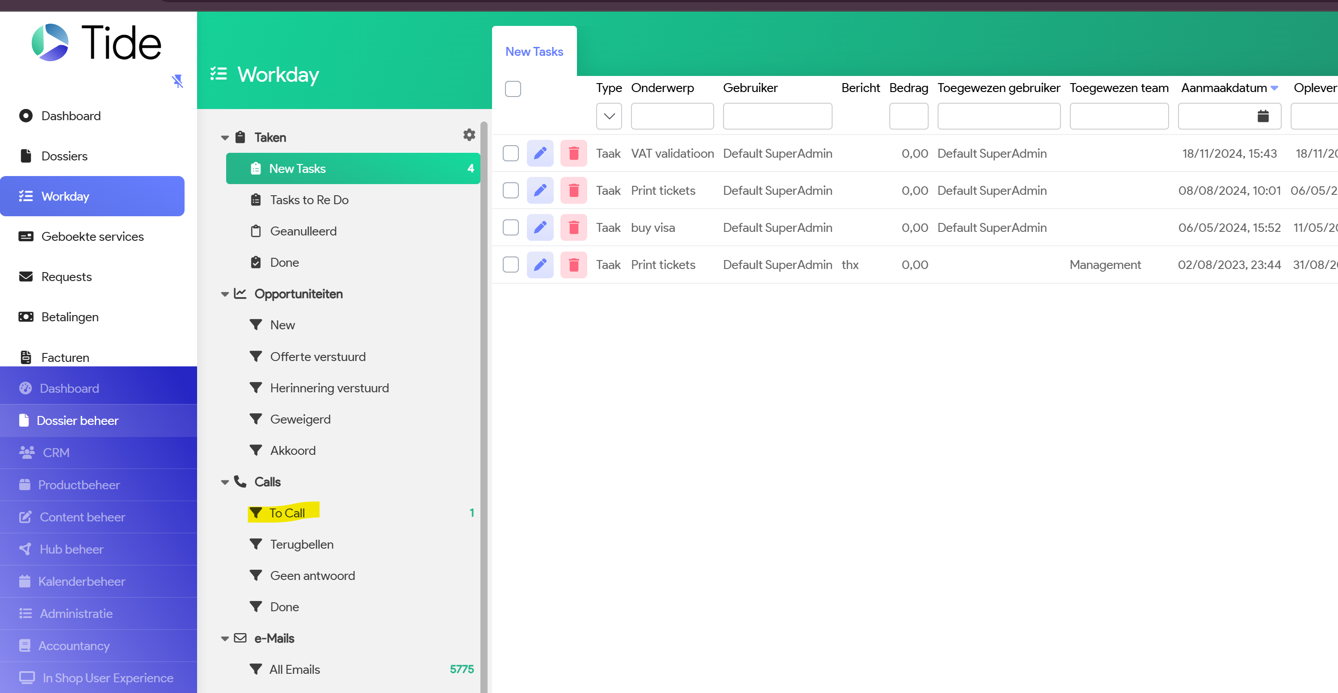Select the buy visa row checkbox
Screen dimensions: 1338x693
pos(511,227)
